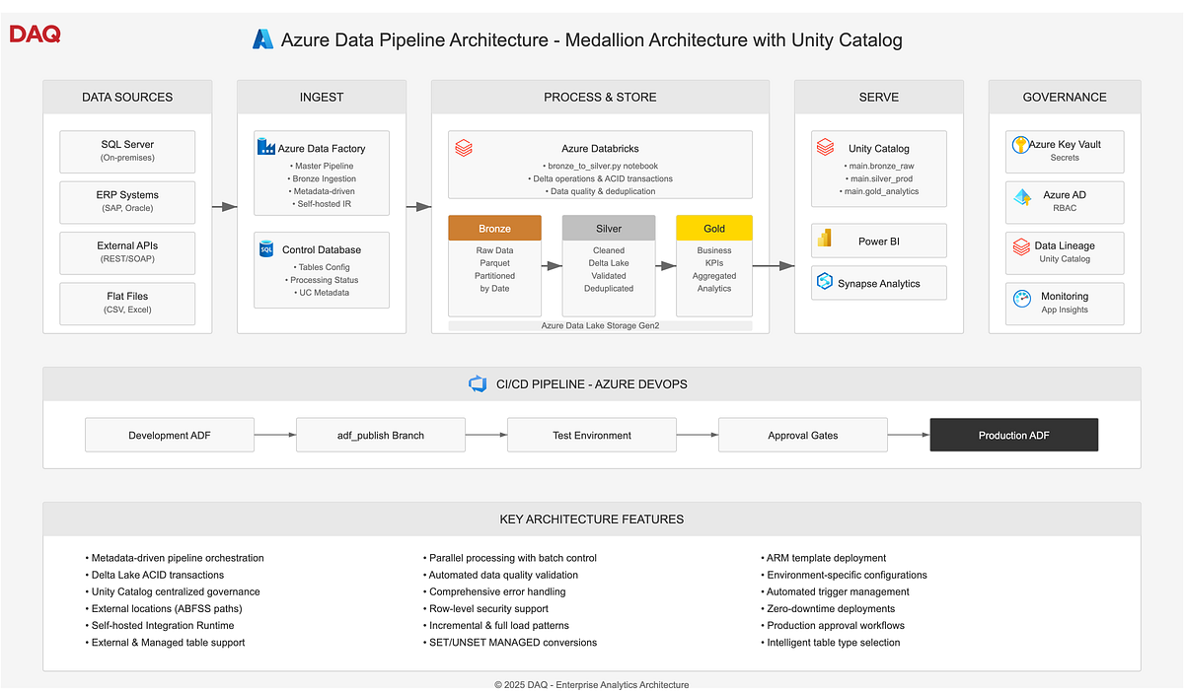Switch to the INGEST section header

[322, 97]
